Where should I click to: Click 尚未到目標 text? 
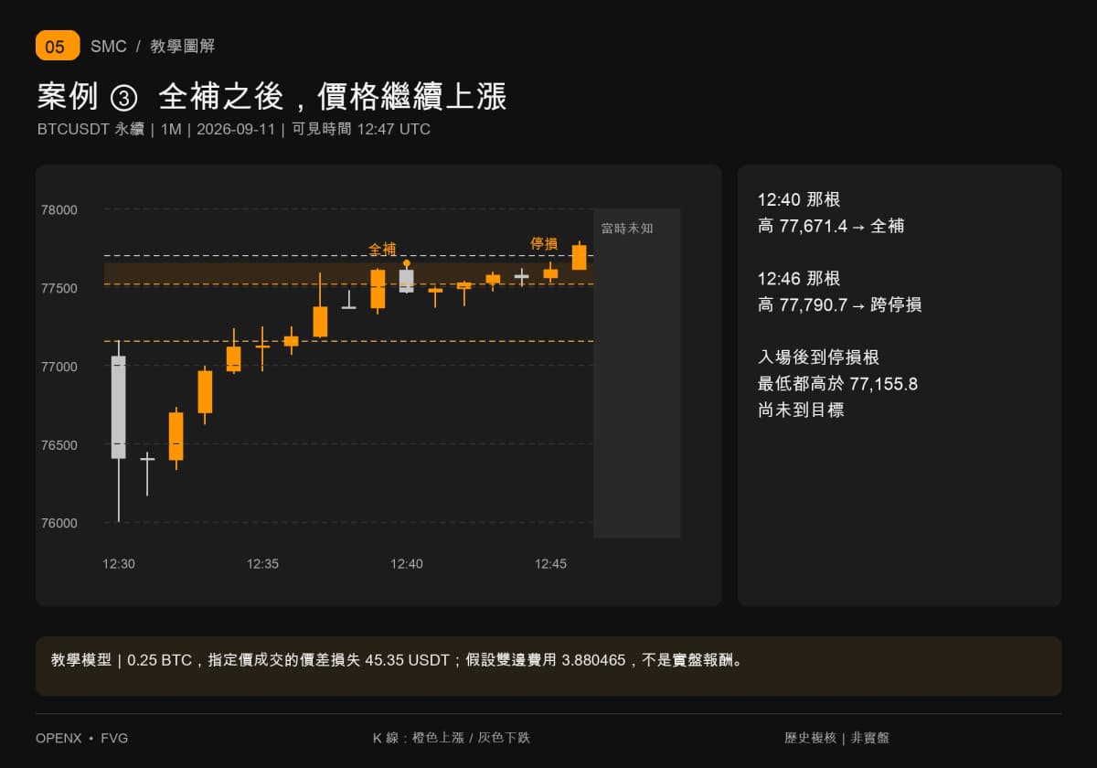click(x=801, y=410)
